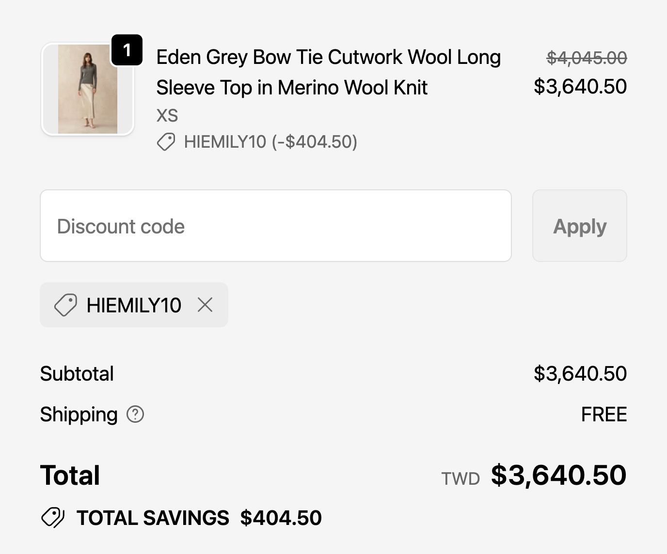
Task: Click the crossed-out $4,045.00 original price
Action: pos(587,58)
